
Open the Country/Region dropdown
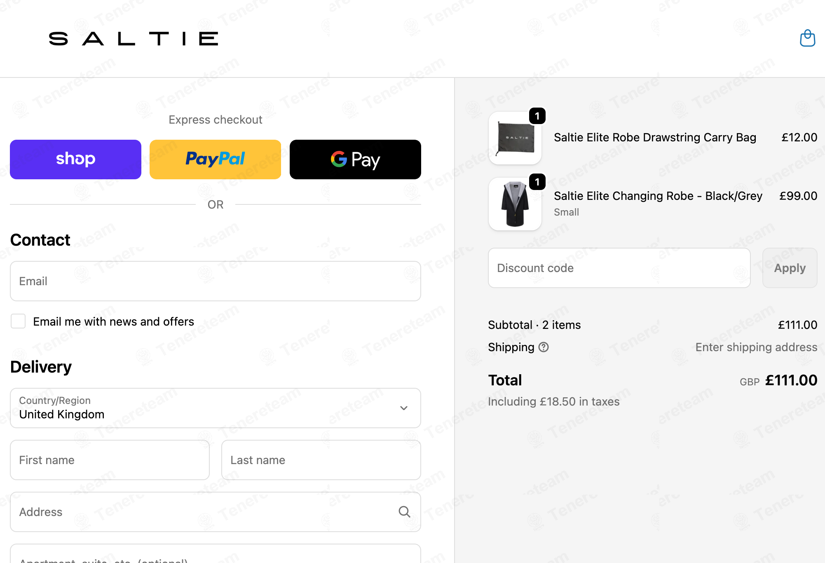(215, 408)
